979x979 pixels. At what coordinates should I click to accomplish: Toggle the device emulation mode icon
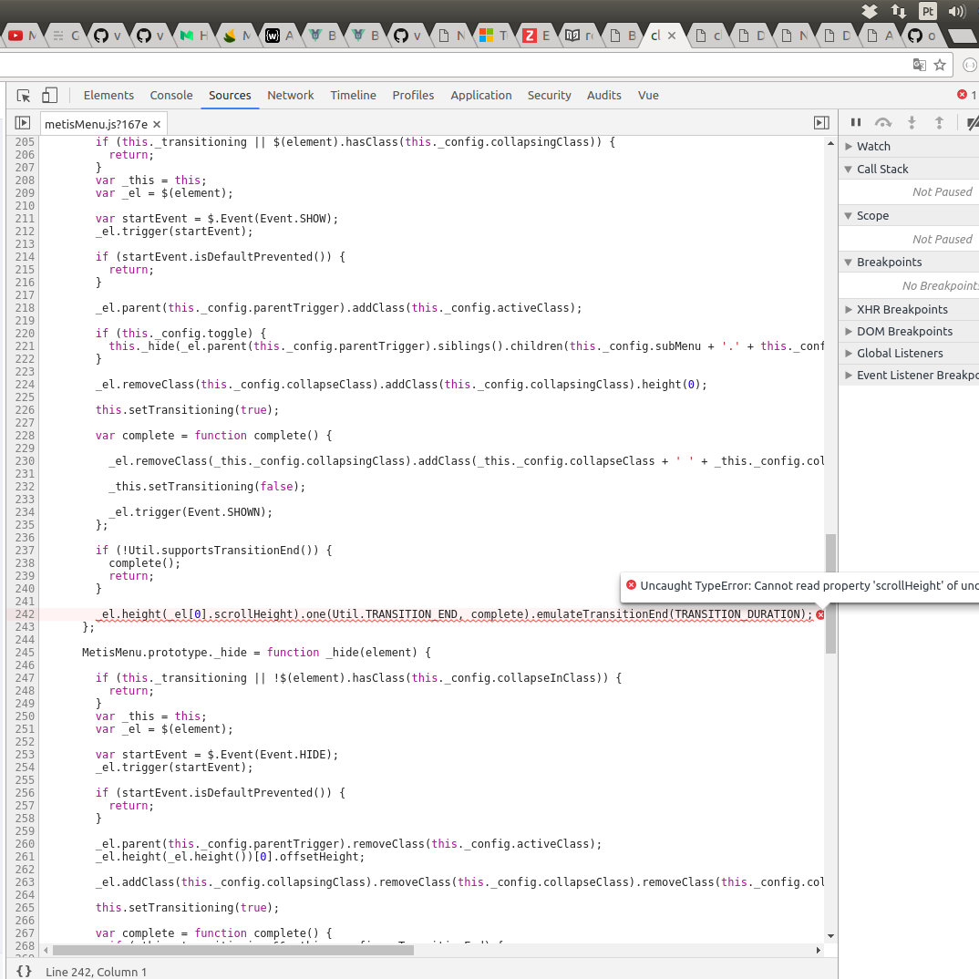point(50,95)
